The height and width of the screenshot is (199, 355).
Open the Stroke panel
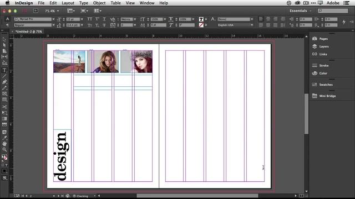coord(324,65)
